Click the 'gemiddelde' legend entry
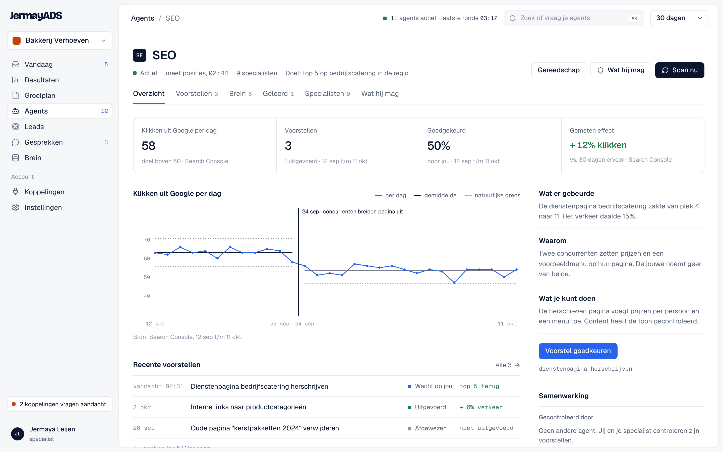This screenshot has height=452, width=723. pos(435,196)
